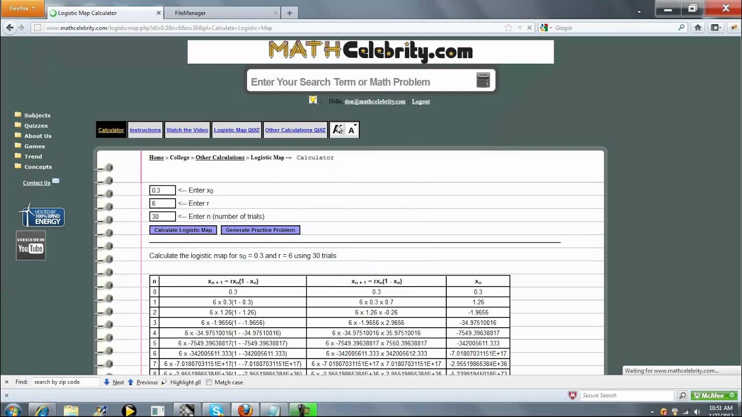Image resolution: width=742 pixels, height=417 pixels.
Task: Open the bookmarks menu toolbar icon
Action: [716, 27]
